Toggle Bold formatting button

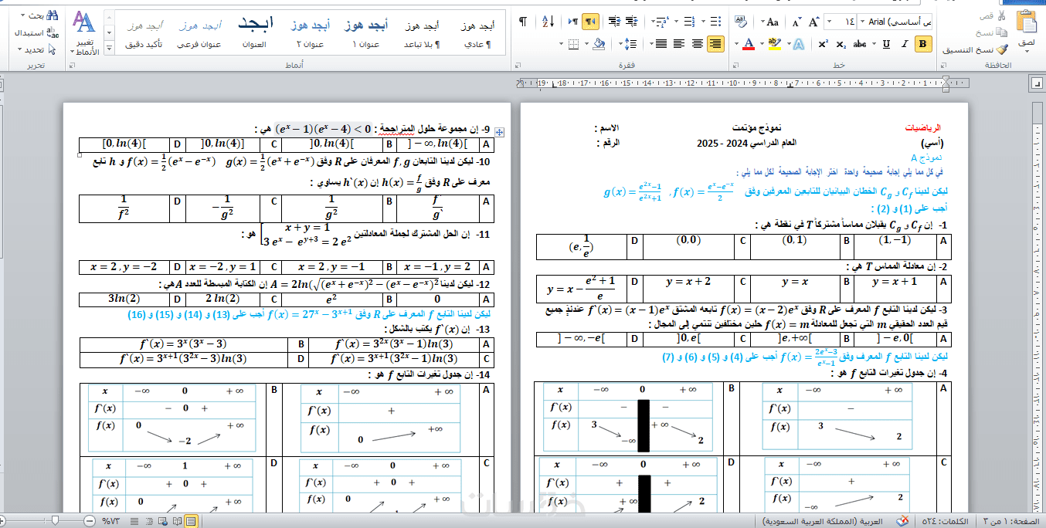[x=922, y=44]
